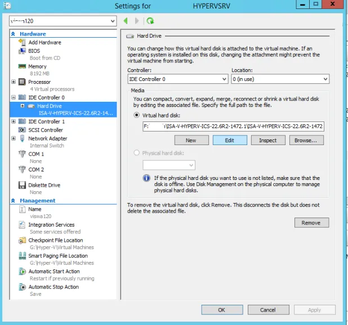The height and width of the screenshot is (325, 348).
Task: Click the Remove button
Action: tap(311, 223)
